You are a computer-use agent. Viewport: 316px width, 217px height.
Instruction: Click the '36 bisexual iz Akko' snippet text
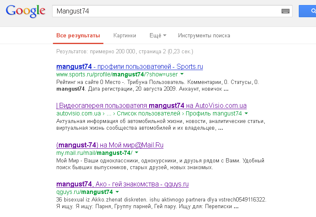[81, 200]
